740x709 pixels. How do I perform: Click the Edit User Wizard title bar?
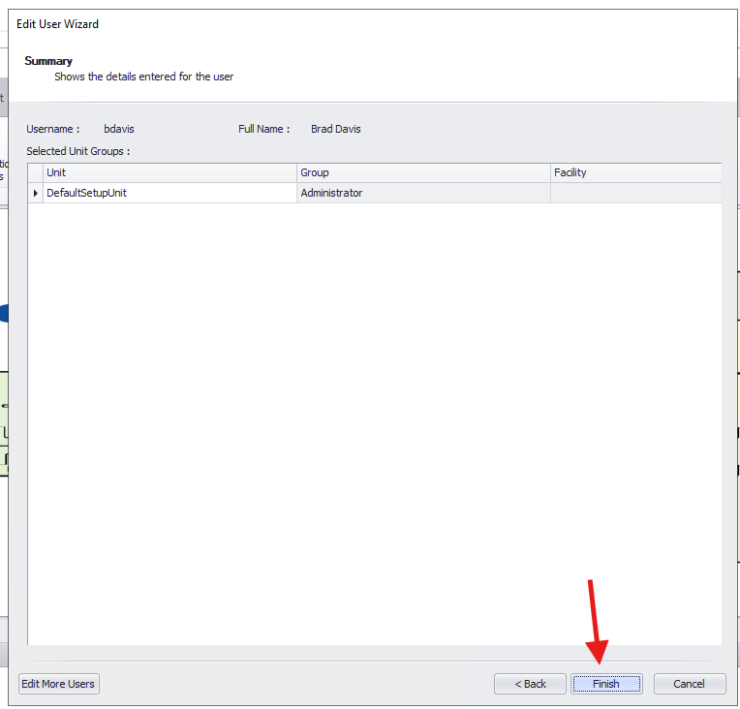(368, 24)
